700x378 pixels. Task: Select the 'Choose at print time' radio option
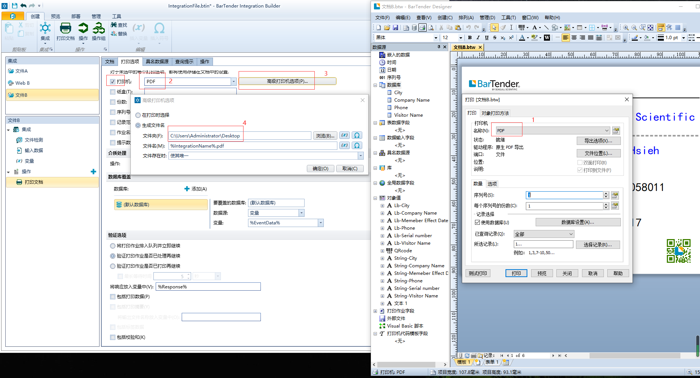click(138, 115)
